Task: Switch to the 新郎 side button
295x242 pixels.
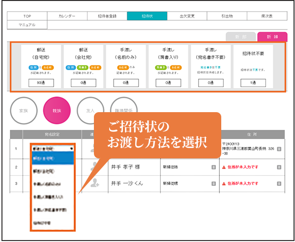Action: (x=241, y=36)
